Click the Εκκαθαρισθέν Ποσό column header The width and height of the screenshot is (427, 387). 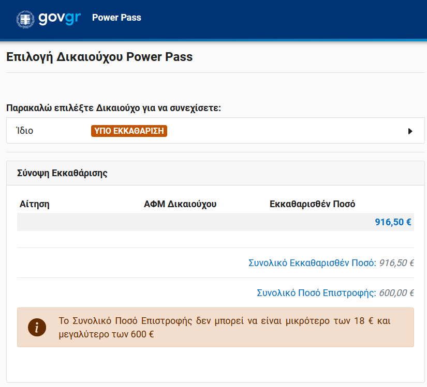tap(312, 204)
